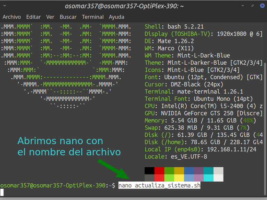
Task: Click the teal color block
Action: pyautogui.click(x=209, y=170)
